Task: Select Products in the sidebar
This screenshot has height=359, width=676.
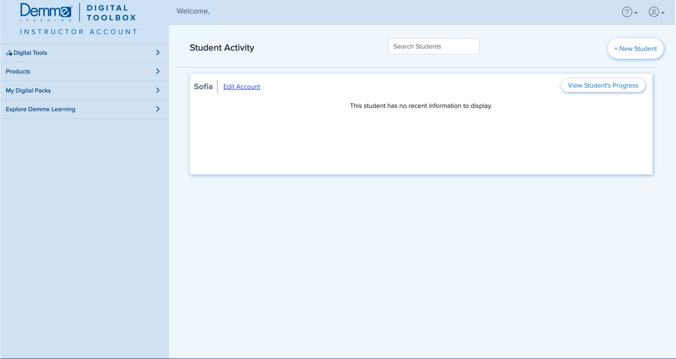Action: (18, 71)
